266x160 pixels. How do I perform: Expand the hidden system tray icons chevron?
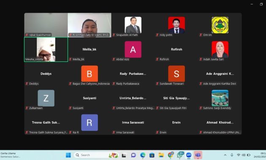(x=225, y=155)
